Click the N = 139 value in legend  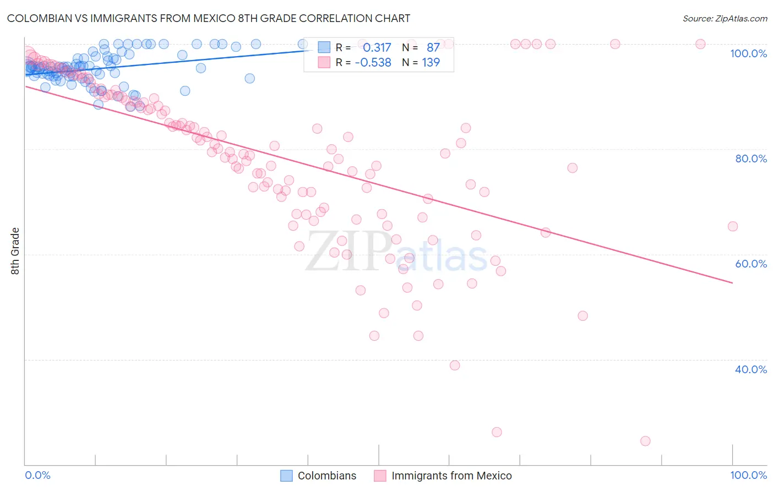[421, 62]
